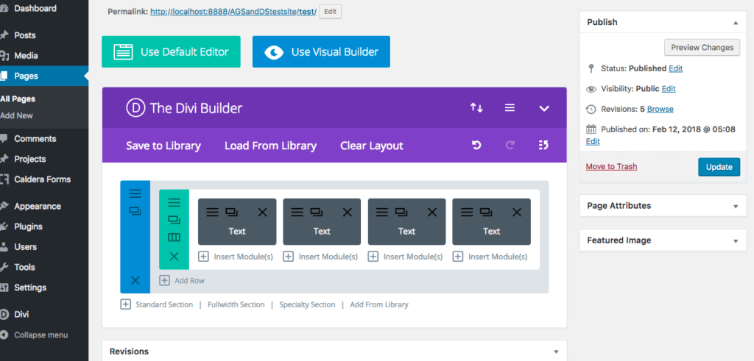Click Add New under Pages
The width and height of the screenshot is (754, 361).
[17, 115]
